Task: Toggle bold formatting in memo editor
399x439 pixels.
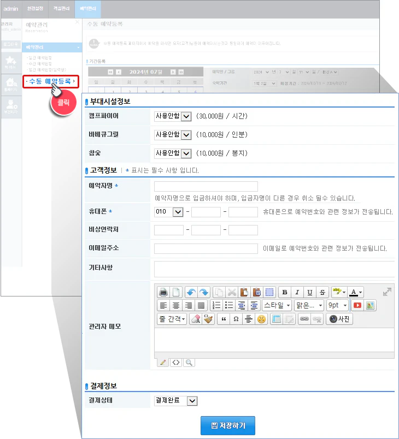Action: pos(285,292)
